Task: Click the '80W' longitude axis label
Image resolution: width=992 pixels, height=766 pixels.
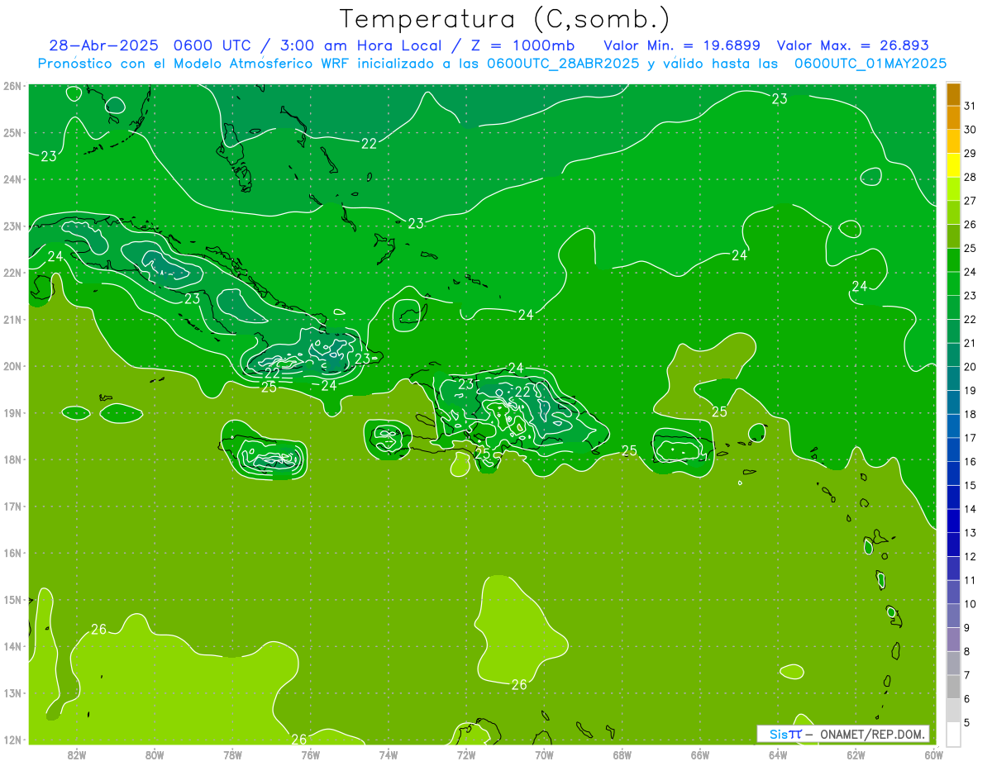Action: [155, 754]
